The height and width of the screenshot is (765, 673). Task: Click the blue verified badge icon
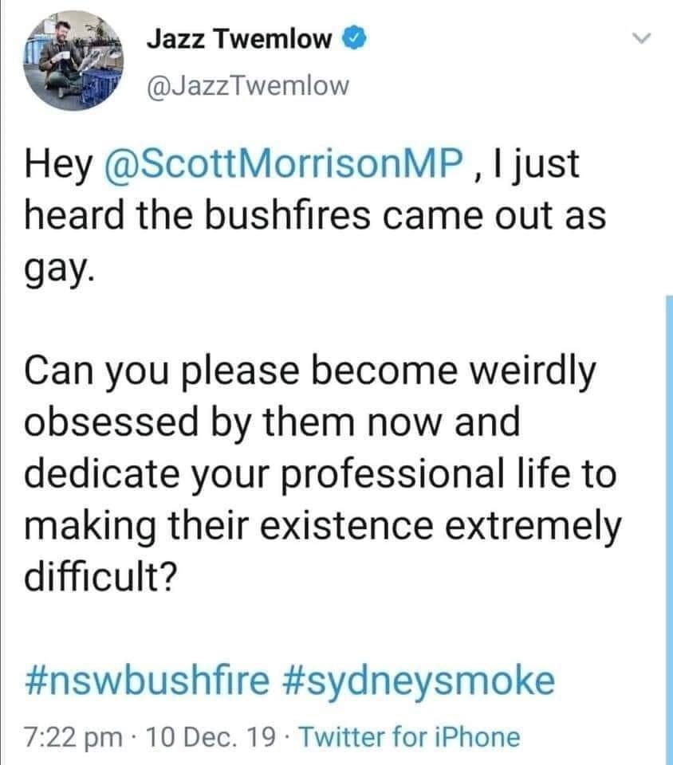click(x=354, y=38)
